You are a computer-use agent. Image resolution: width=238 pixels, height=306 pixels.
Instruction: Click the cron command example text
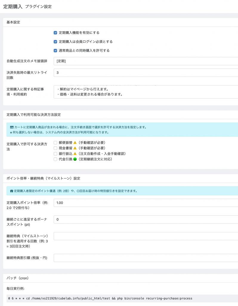point(100,299)
